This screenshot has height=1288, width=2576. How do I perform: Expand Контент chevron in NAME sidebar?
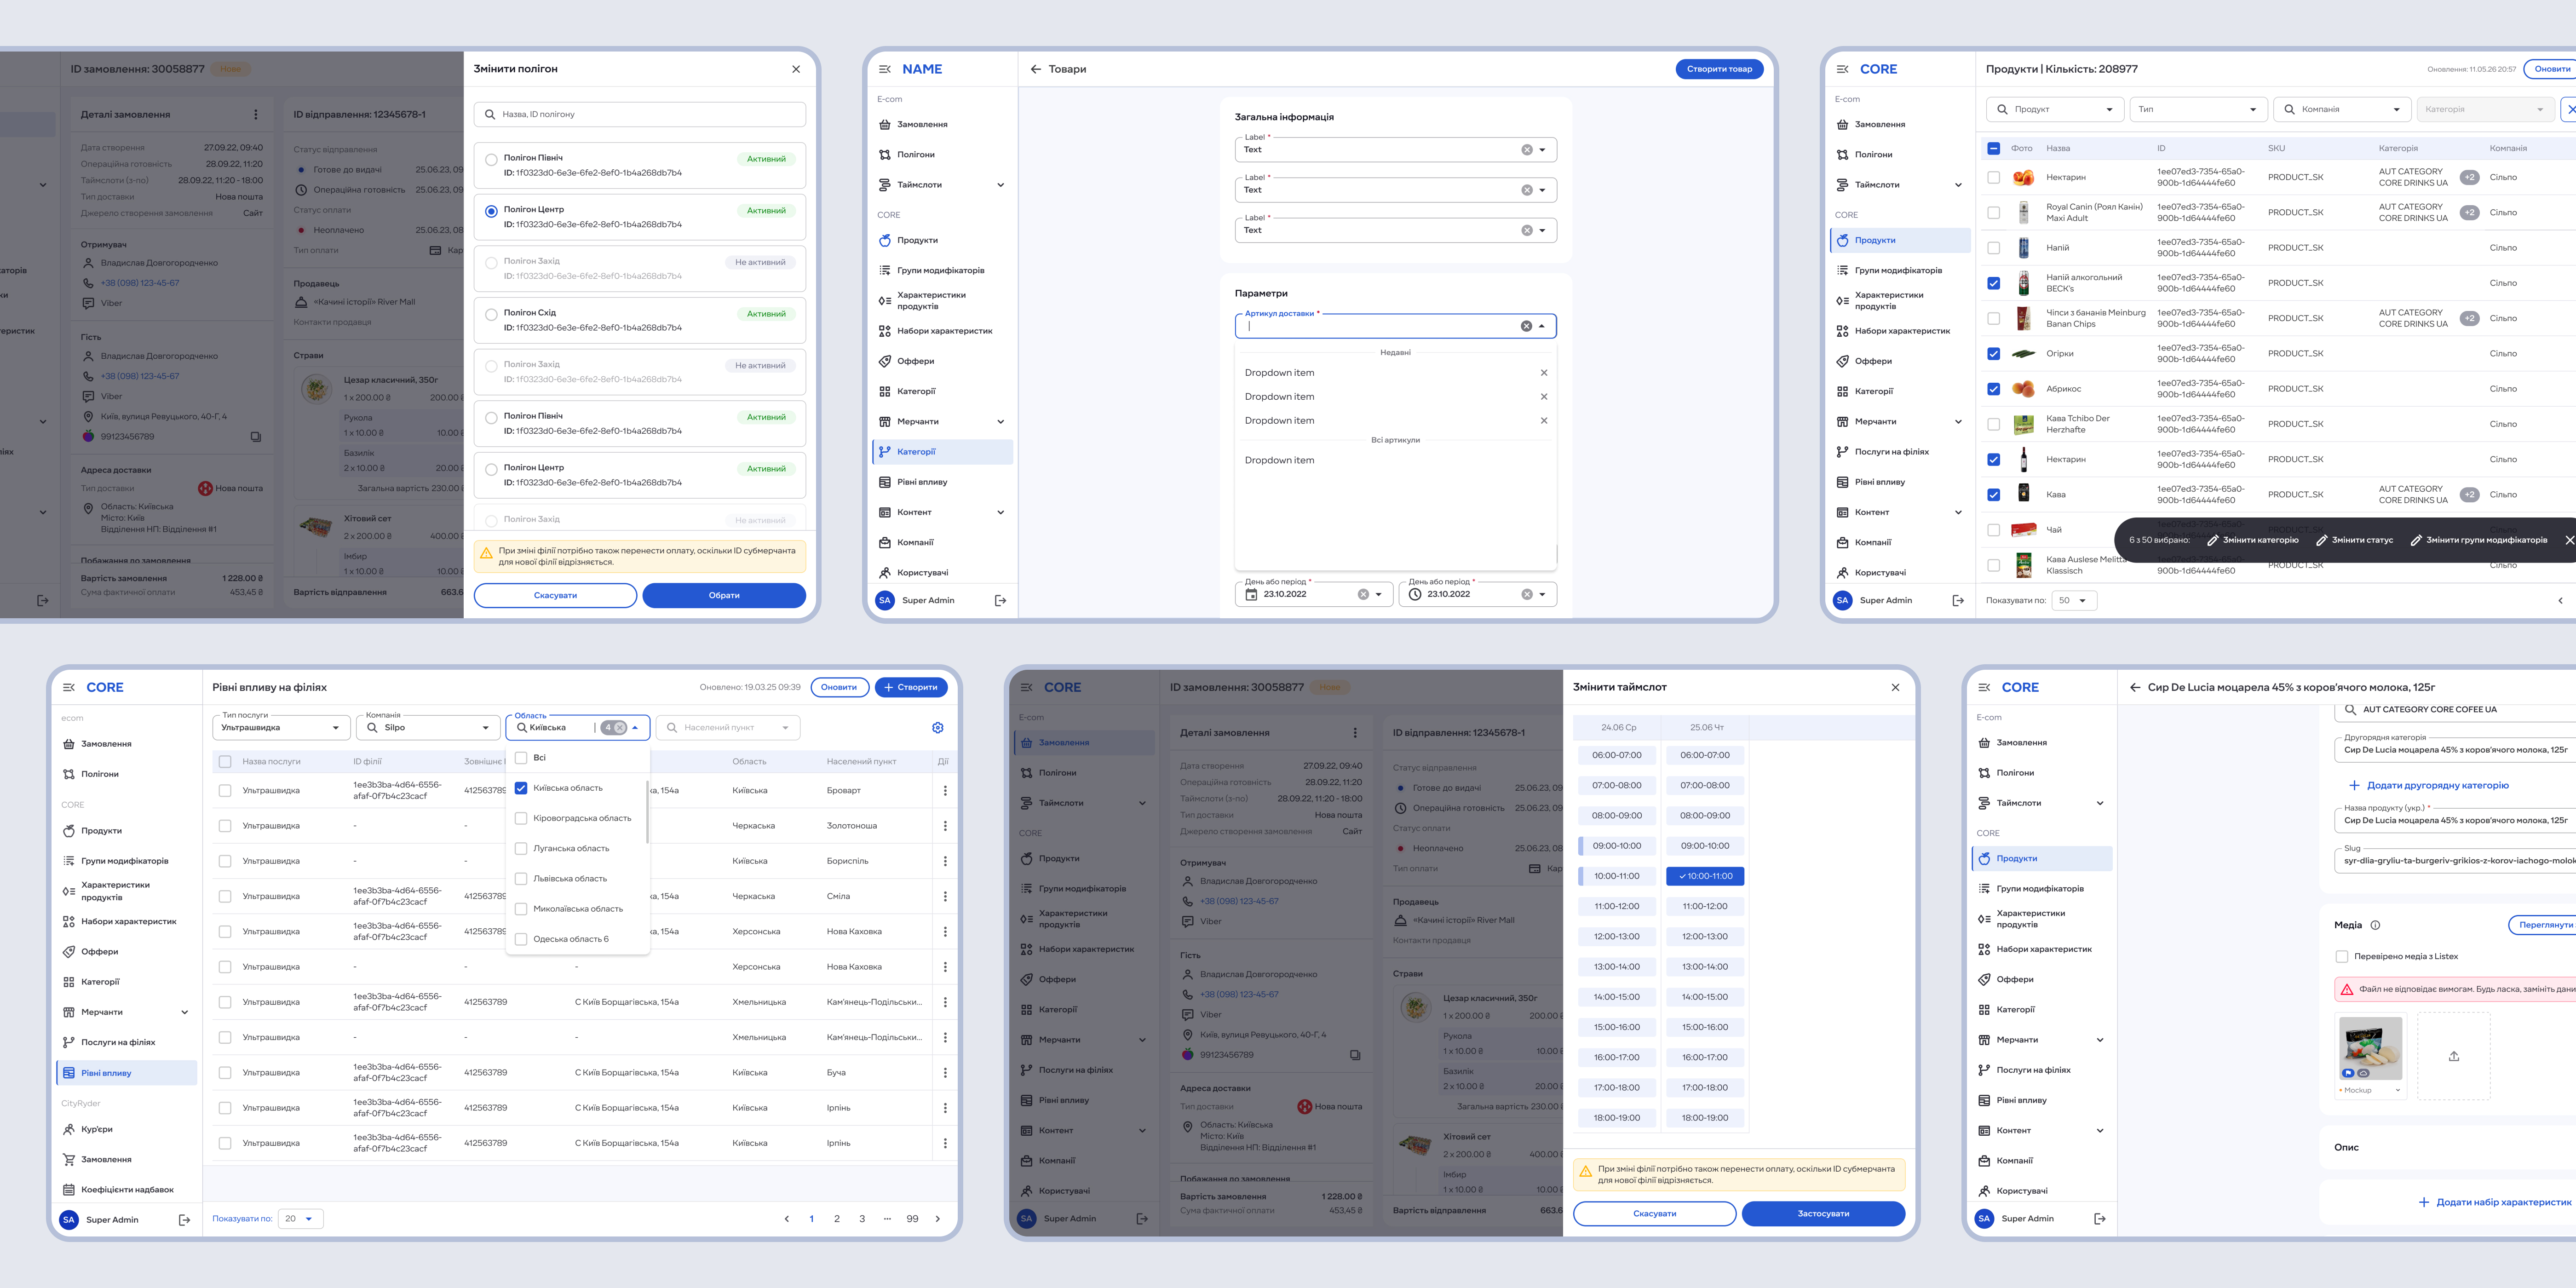(1000, 513)
